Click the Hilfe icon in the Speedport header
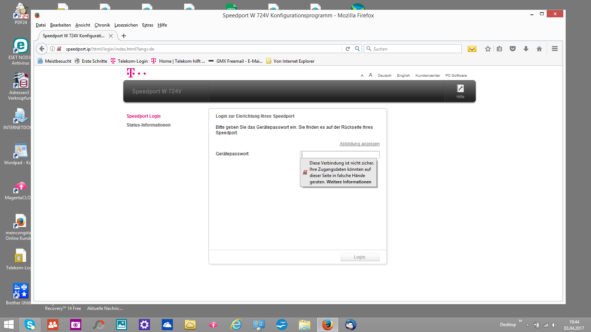This screenshot has width=591, height=332. 460,91
